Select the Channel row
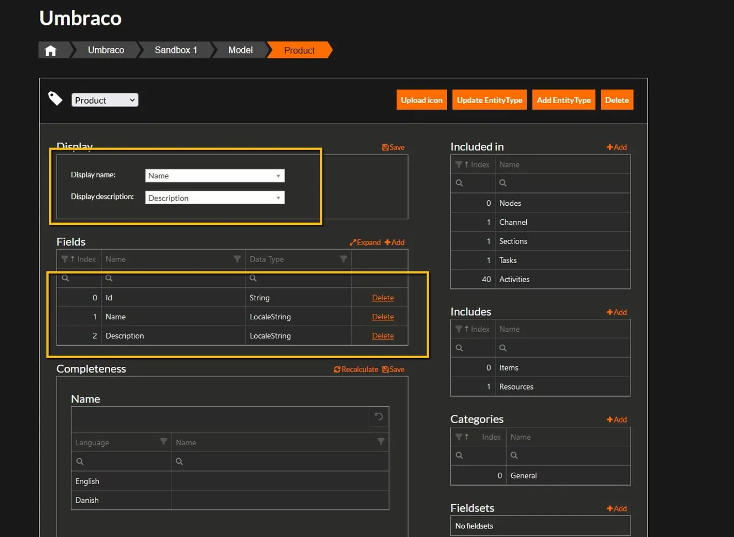Image resolution: width=734 pixels, height=537 pixels. [x=540, y=222]
